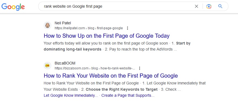Click the Google logo
The width and height of the screenshot is (238, 103).
[13, 7]
